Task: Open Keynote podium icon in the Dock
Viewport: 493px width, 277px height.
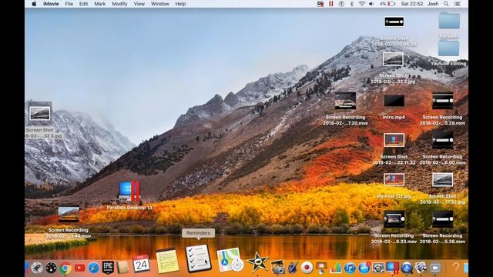Action: point(321,268)
